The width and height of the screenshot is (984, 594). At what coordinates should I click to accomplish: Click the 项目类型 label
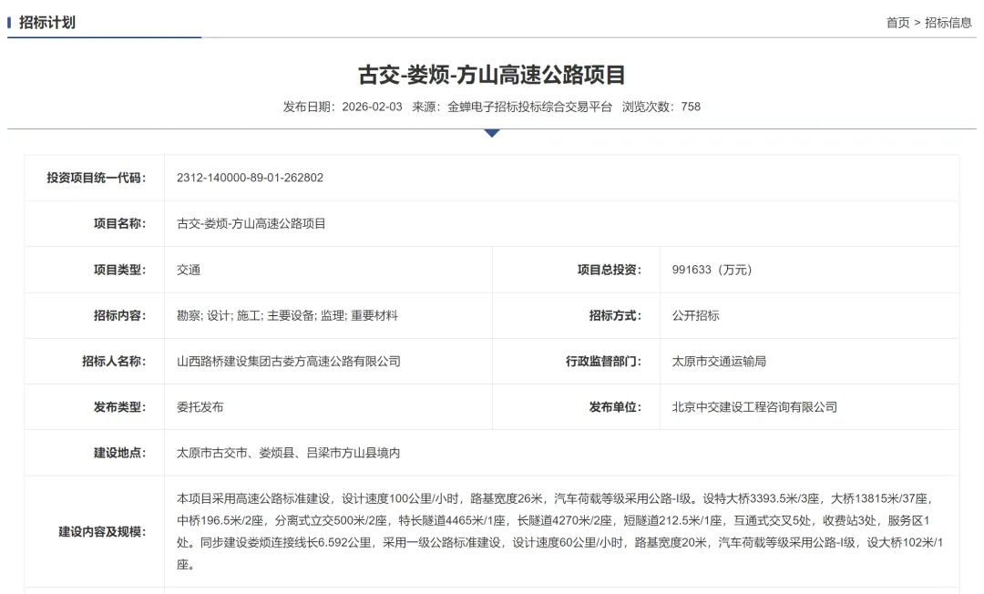point(120,270)
